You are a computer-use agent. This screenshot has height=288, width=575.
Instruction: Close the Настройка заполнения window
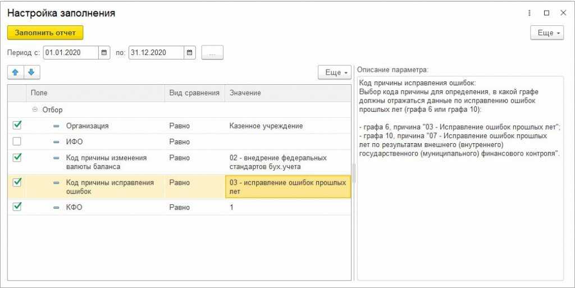(x=563, y=13)
